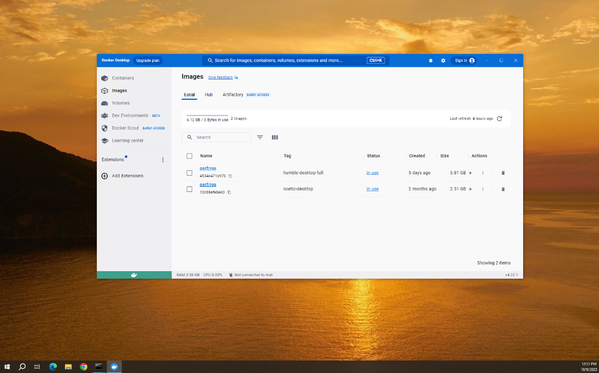Image resolution: width=599 pixels, height=373 pixels.
Task: Open the Extensions three-dot menu
Action: (x=163, y=160)
